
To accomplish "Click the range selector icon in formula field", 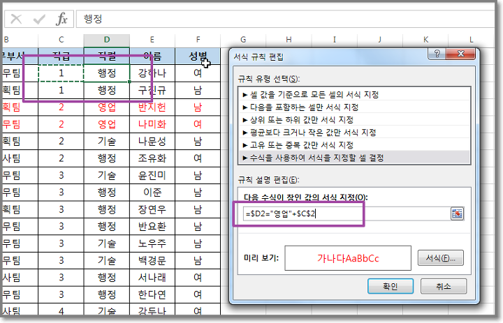I will point(457,213).
